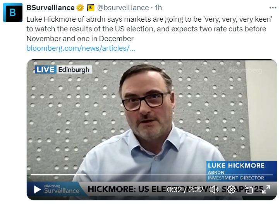280x204 pixels.
Task: Click the 0:32 / 2:22 time display
Action: [x=185, y=190]
